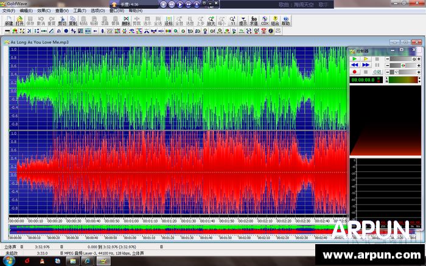Click the 剪切 (Cut) toolbar icon
This screenshot has height=266, width=426.
pos(62,21)
